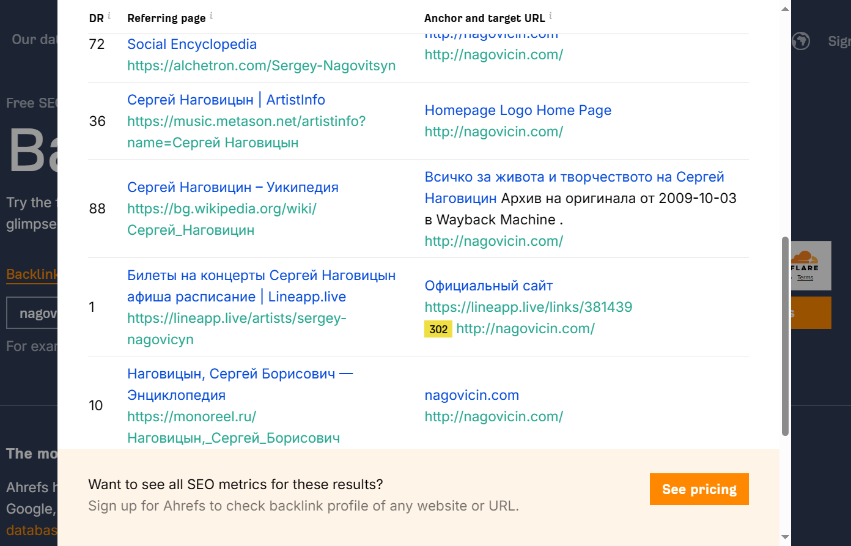Open the bg.wikipedia.org referring URL
Screen dimensions: 851x546
coord(222,219)
